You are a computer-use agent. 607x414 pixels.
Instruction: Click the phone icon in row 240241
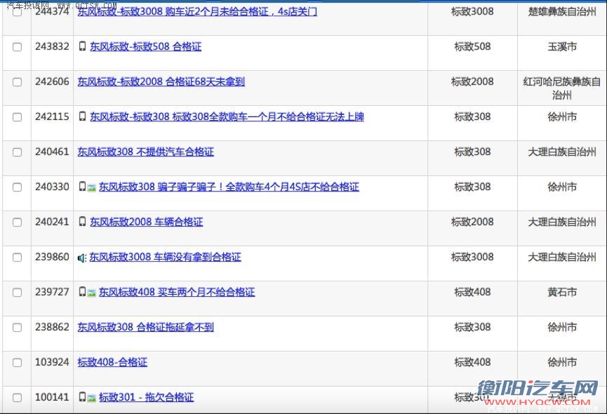click(x=82, y=222)
